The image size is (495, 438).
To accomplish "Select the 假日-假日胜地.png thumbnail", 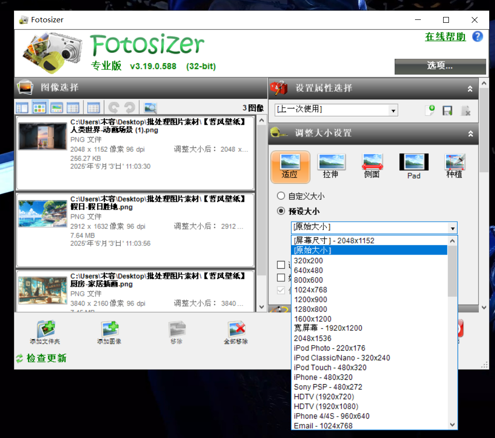I will (x=43, y=213).
